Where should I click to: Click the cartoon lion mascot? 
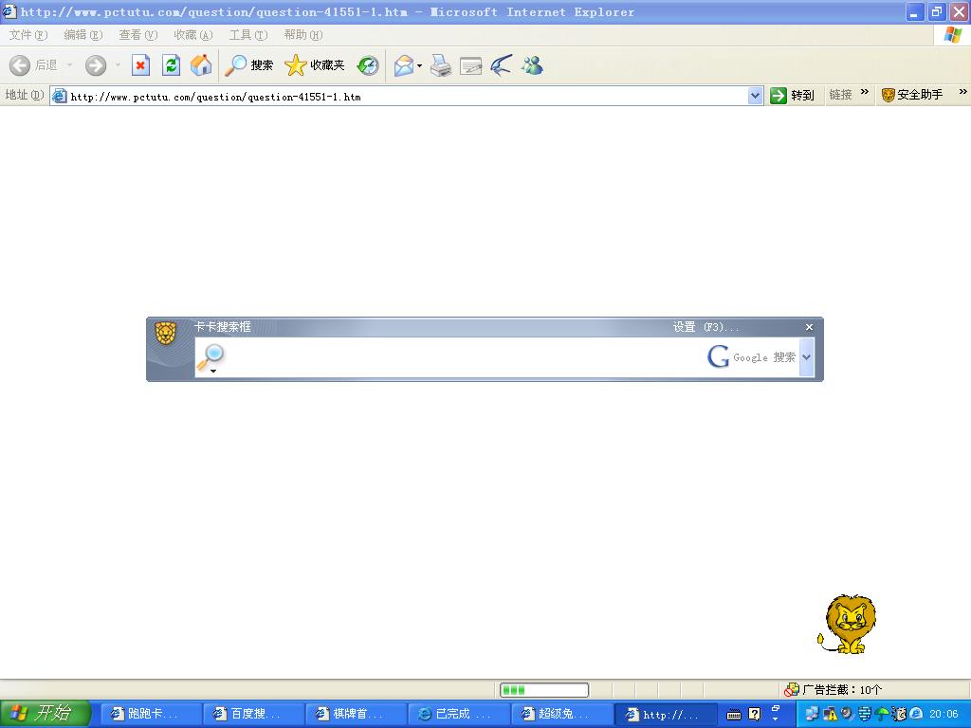click(x=847, y=624)
